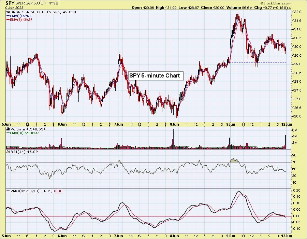The image size is (307, 239).
Task: Click the 6M volume axis label
Action: [x=295, y=130]
